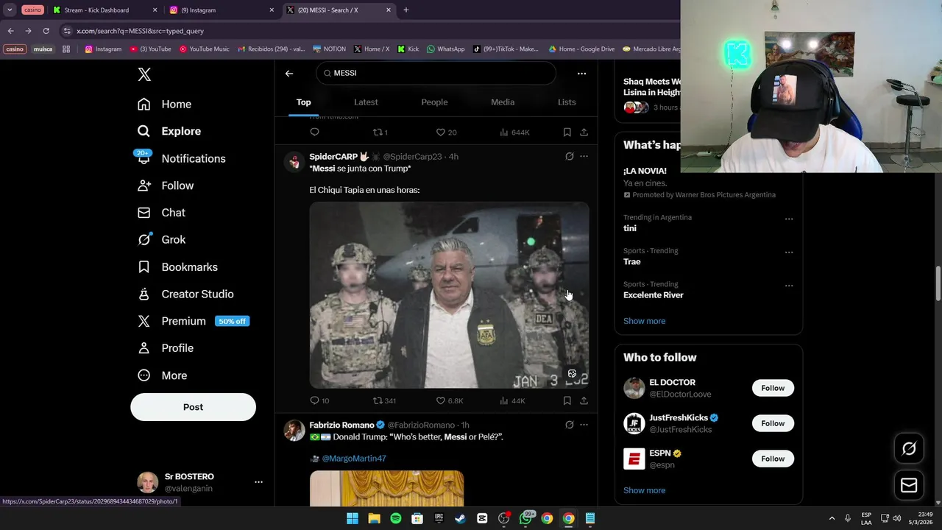This screenshot has width=942, height=530.
Task: Click Show more under Who to follow
Action: (644, 490)
